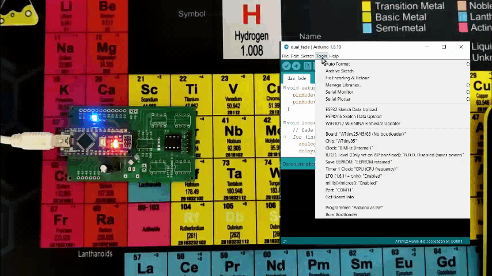Select Fix Encoding & Reload
The width and height of the screenshot is (492, 276).
(x=392, y=78)
